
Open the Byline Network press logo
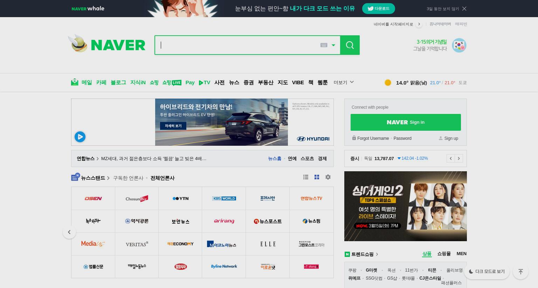[x=224, y=267]
